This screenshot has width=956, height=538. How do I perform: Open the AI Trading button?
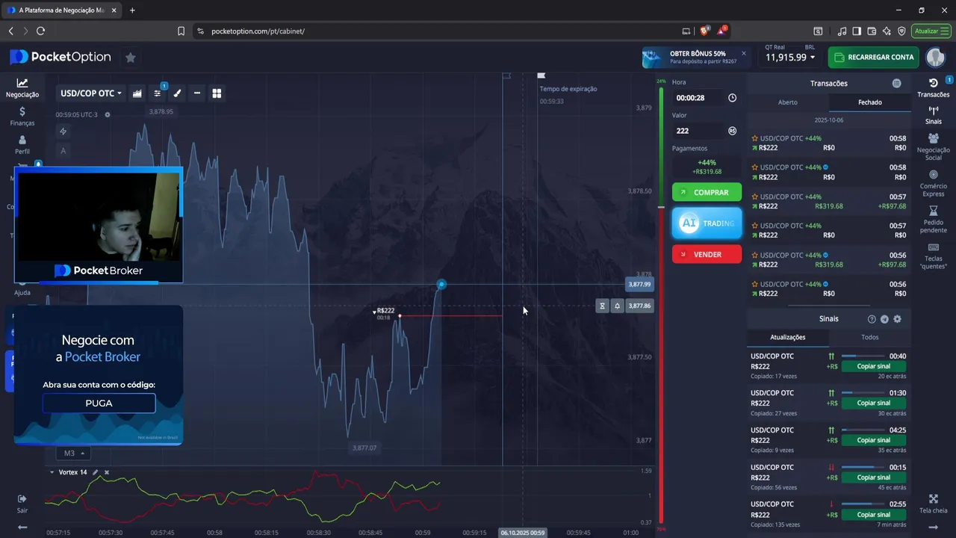tap(707, 223)
